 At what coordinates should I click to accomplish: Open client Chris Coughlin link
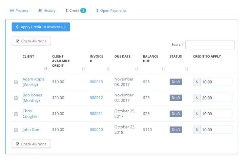[x=30, y=114]
